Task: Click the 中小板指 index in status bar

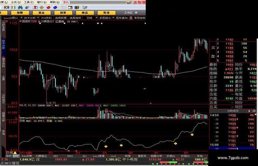Action: (x=130, y=160)
